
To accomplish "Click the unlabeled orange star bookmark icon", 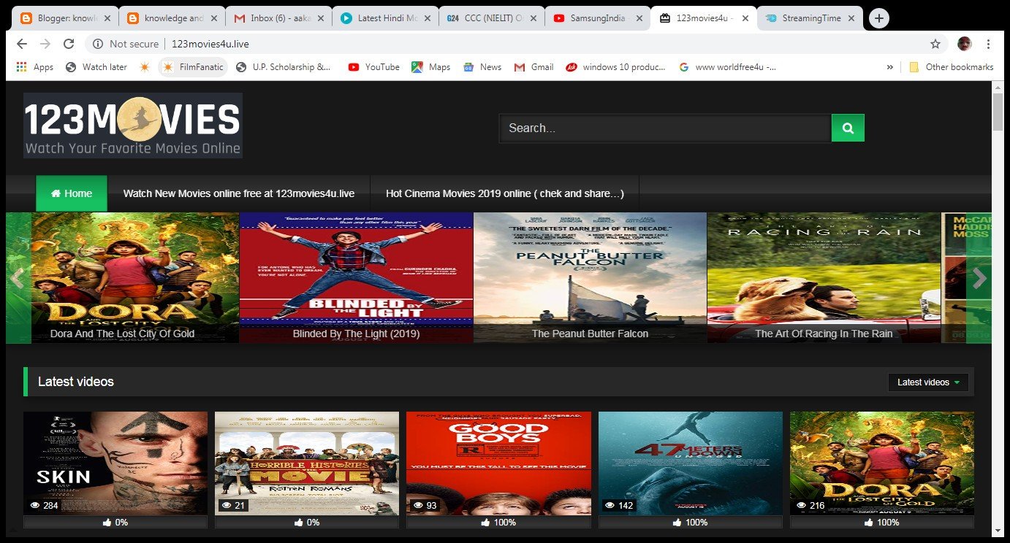I will 144,66.
